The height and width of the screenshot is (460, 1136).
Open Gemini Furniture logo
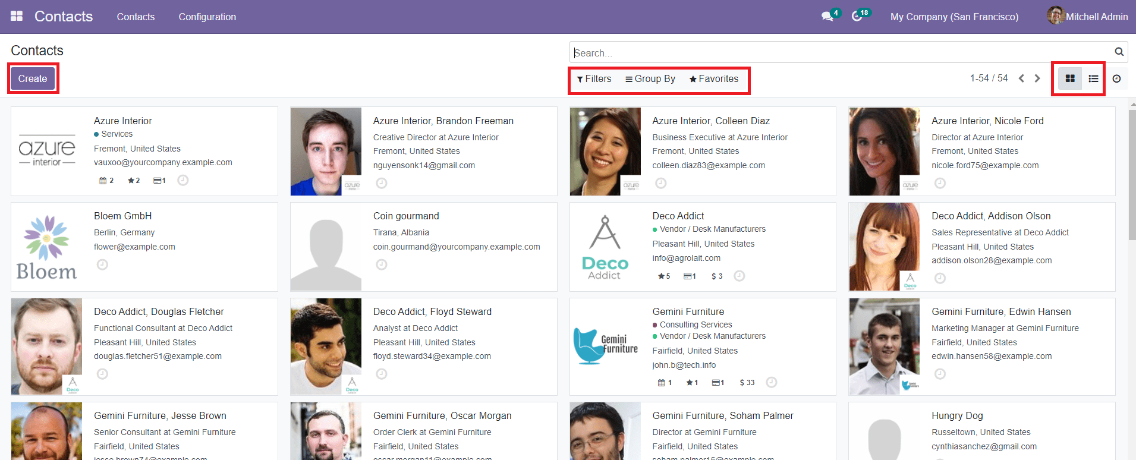tap(605, 346)
